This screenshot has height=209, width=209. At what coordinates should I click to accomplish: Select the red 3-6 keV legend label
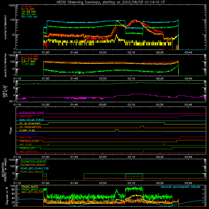point(27,6)
